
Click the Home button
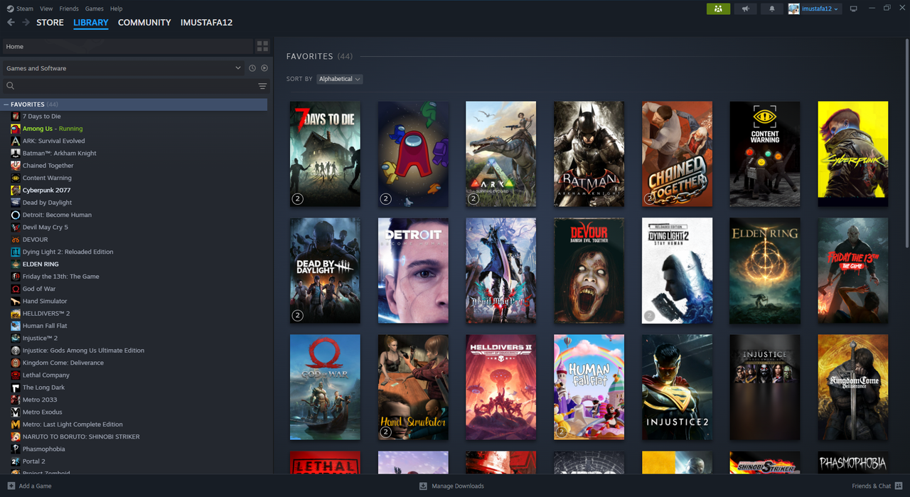point(127,46)
